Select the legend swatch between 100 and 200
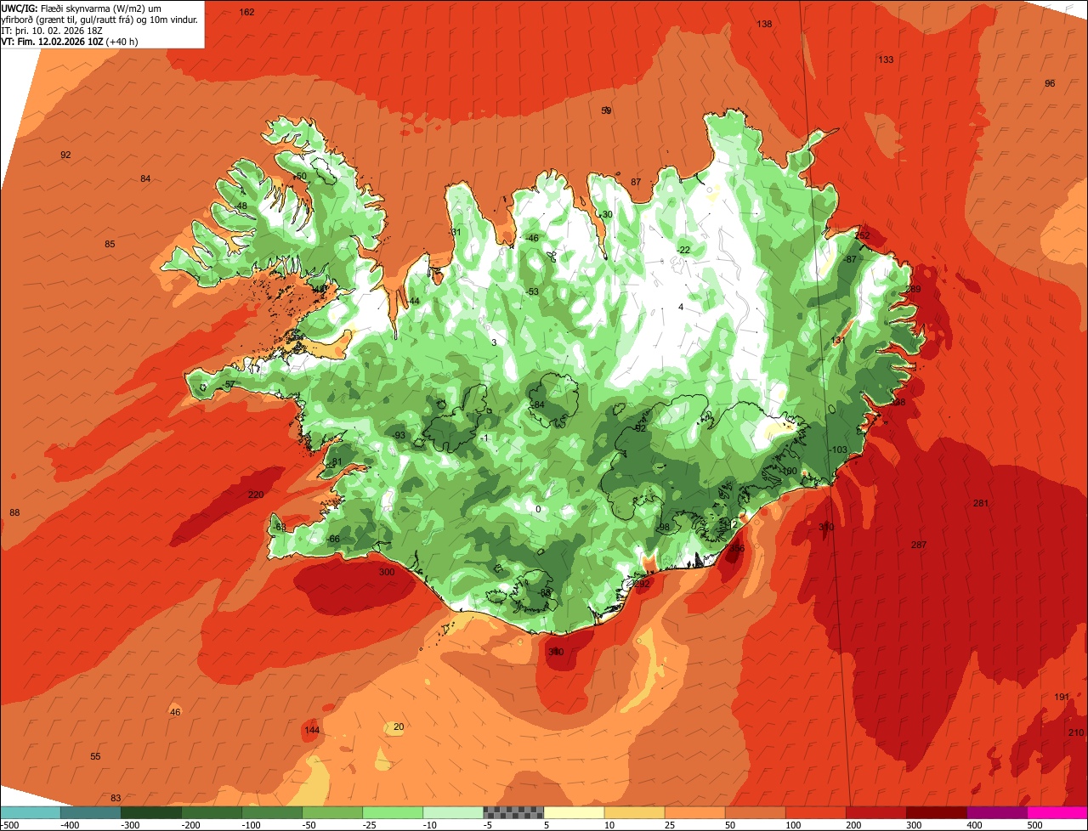 point(816,811)
